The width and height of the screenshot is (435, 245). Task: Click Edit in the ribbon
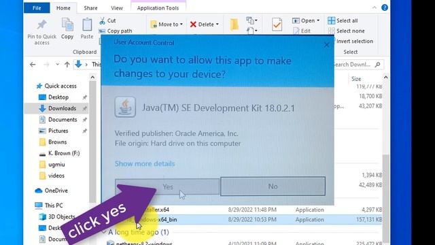(x=302, y=31)
